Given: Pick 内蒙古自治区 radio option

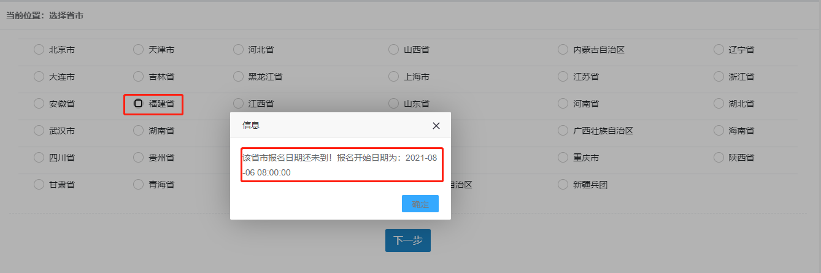Looking at the screenshot, I should [563, 50].
